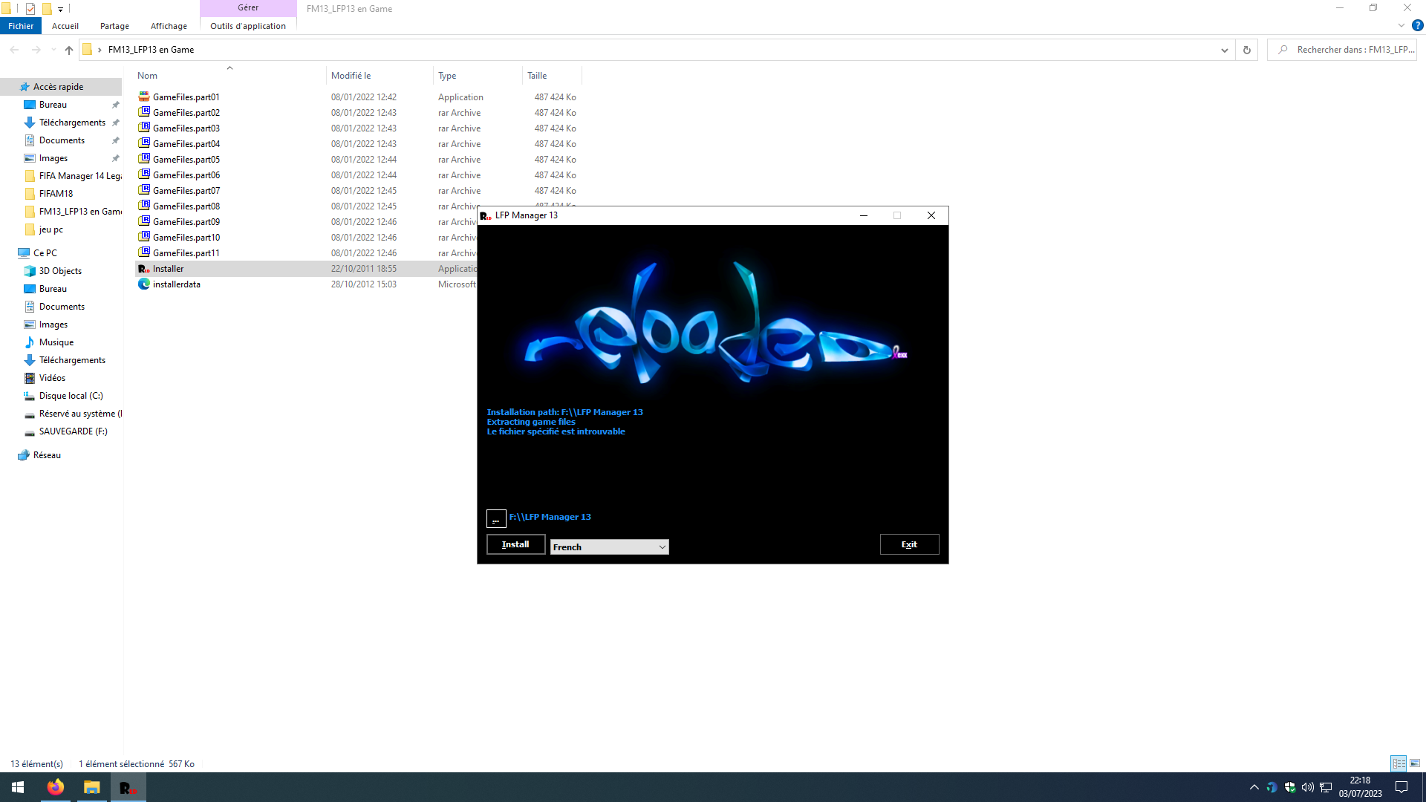Open the FIFAM18 folder
Image resolution: width=1426 pixels, height=802 pixels.
56,194
